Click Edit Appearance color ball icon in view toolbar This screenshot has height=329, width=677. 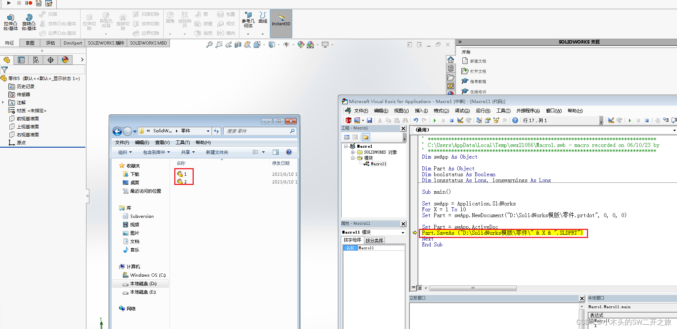tap(301, 45)
